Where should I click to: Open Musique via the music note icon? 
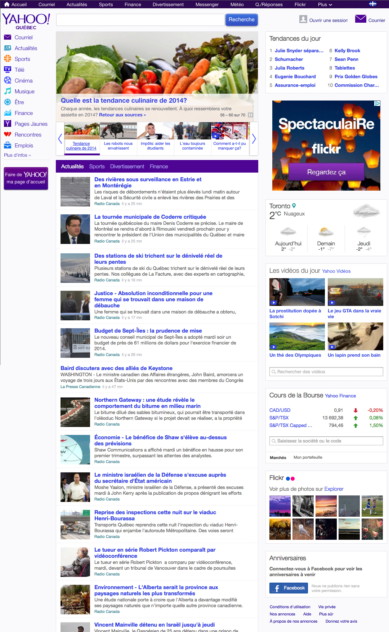7,92
